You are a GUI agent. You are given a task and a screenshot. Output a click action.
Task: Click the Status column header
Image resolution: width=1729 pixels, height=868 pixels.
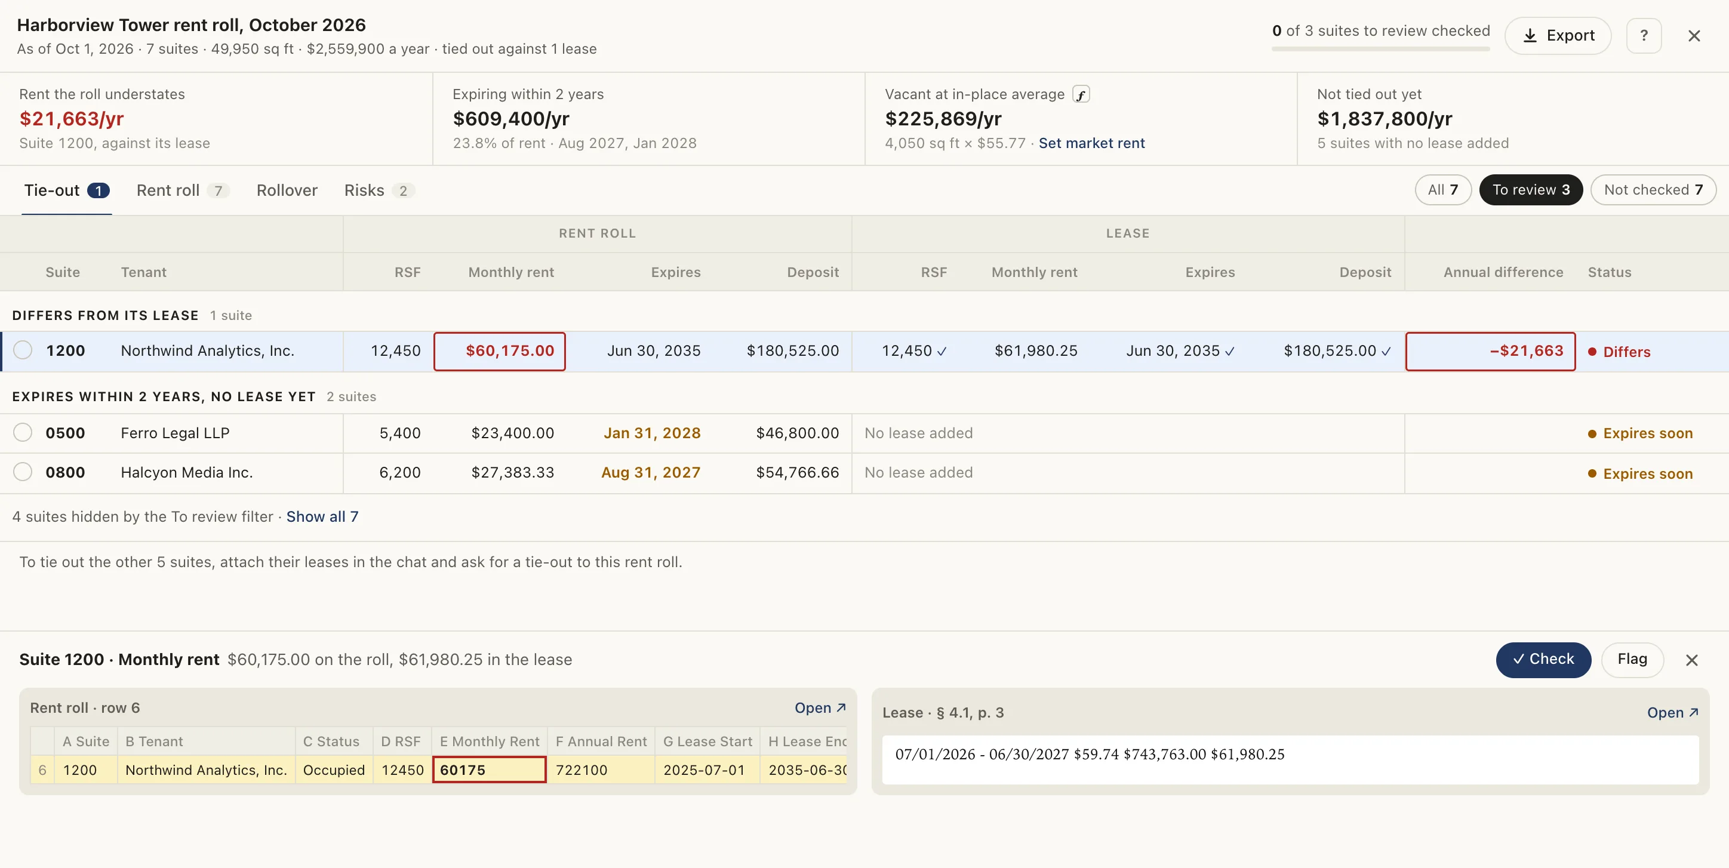[x=1609, y=272]
